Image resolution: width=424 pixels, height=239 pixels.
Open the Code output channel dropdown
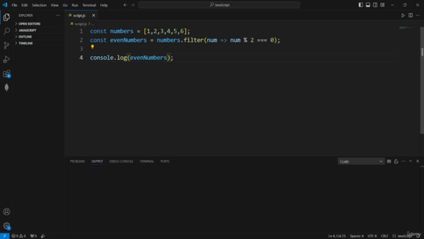361,161
